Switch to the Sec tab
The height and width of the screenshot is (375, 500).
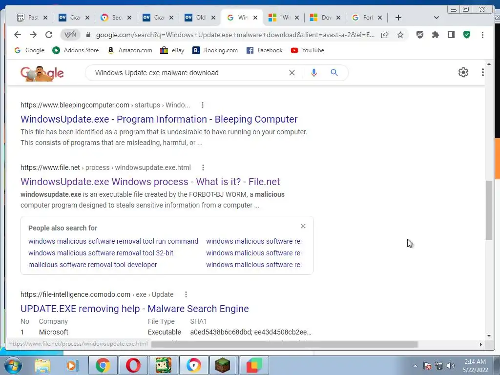coord(113,18)
